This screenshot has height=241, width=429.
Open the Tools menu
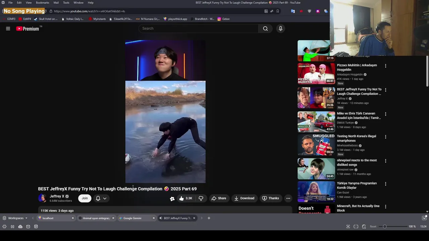(x=66, y=3)
